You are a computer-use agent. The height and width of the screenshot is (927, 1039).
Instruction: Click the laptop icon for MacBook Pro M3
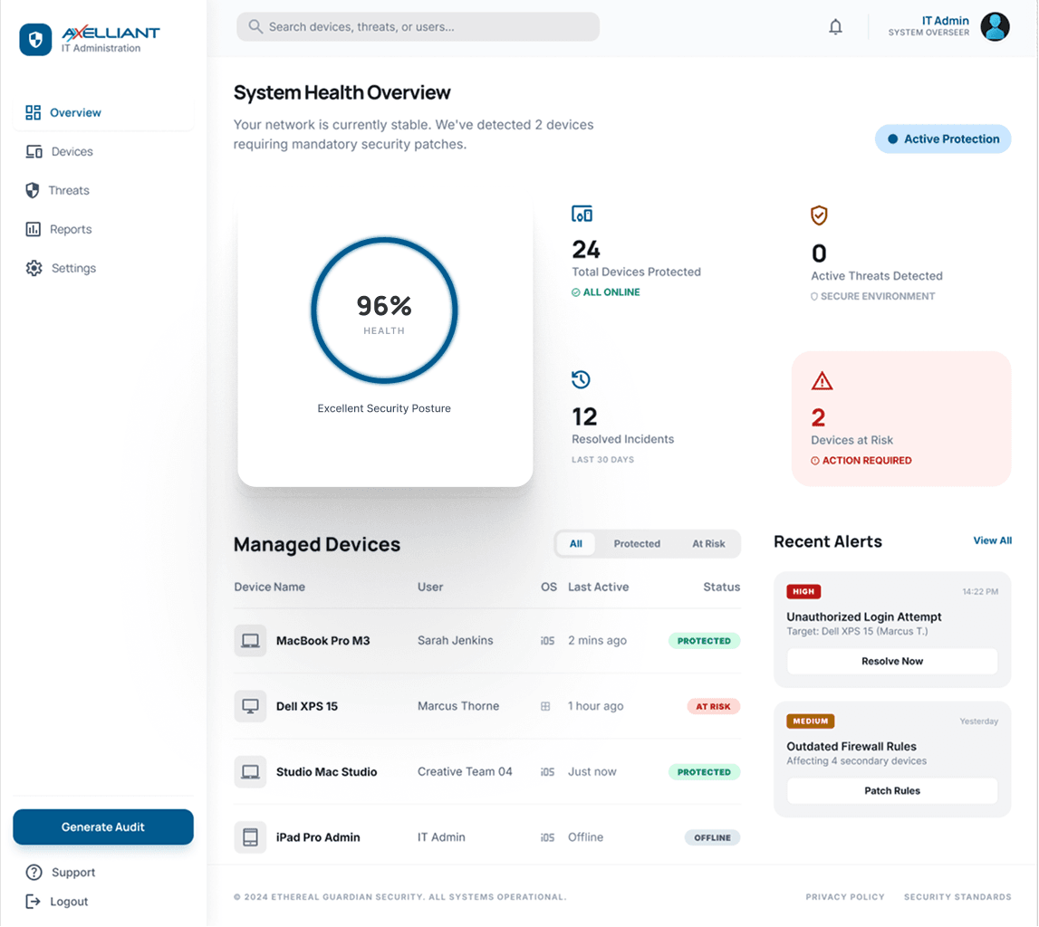pyautogui.click(x=251, y=641)
